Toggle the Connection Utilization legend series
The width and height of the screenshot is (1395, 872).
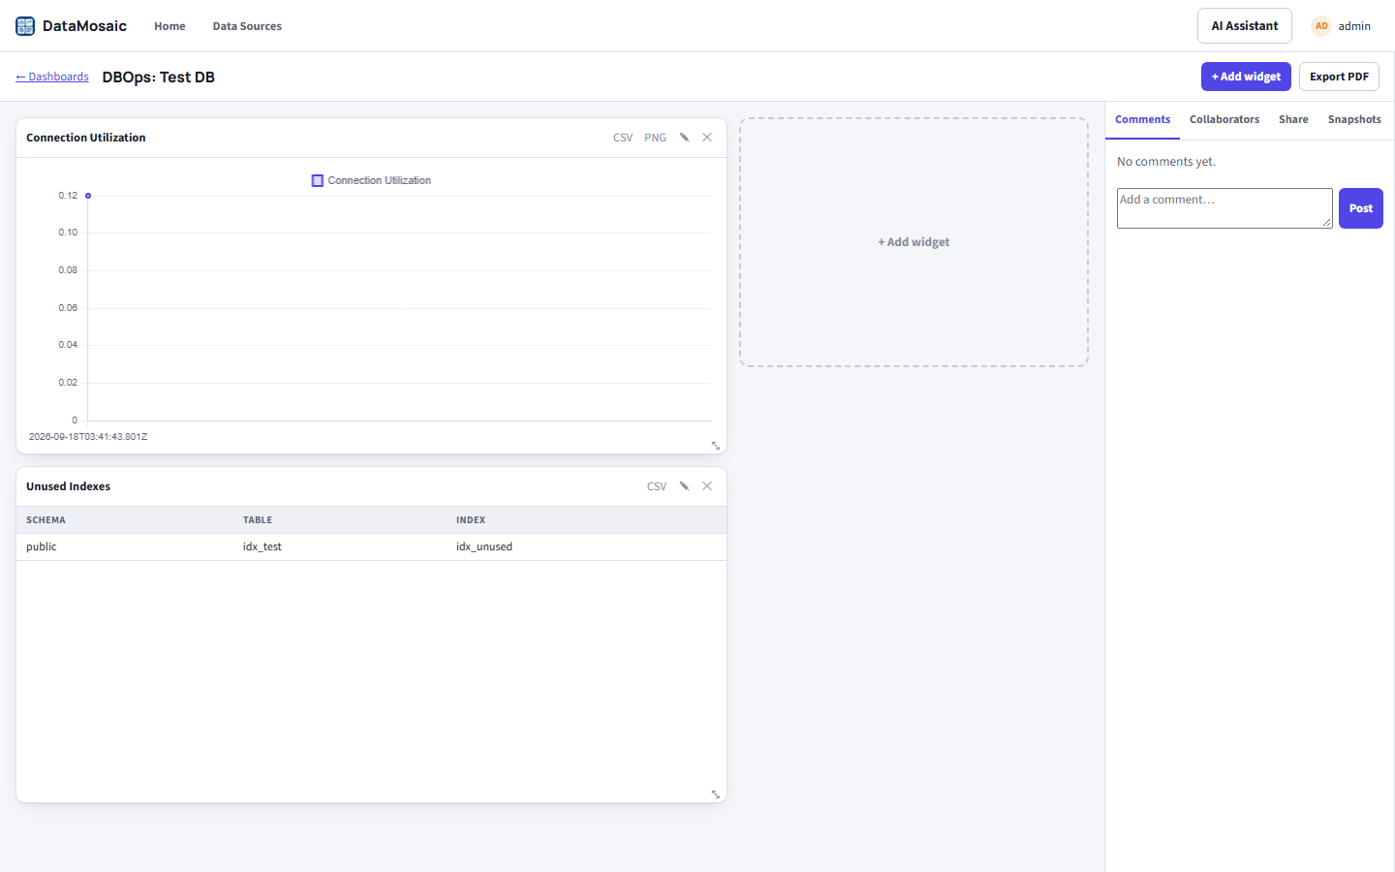coord(371,180)
